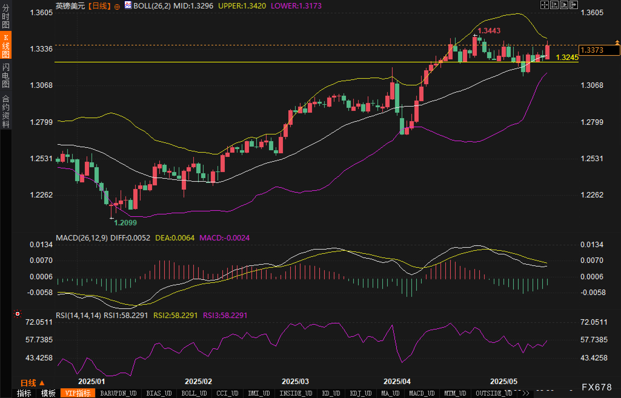Click the chart jump-to-start axis icon

[x=554, y=5]
